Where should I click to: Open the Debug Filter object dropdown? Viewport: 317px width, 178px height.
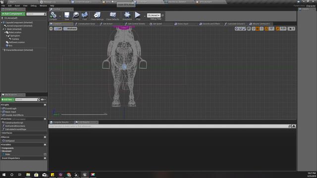[154, 15]
